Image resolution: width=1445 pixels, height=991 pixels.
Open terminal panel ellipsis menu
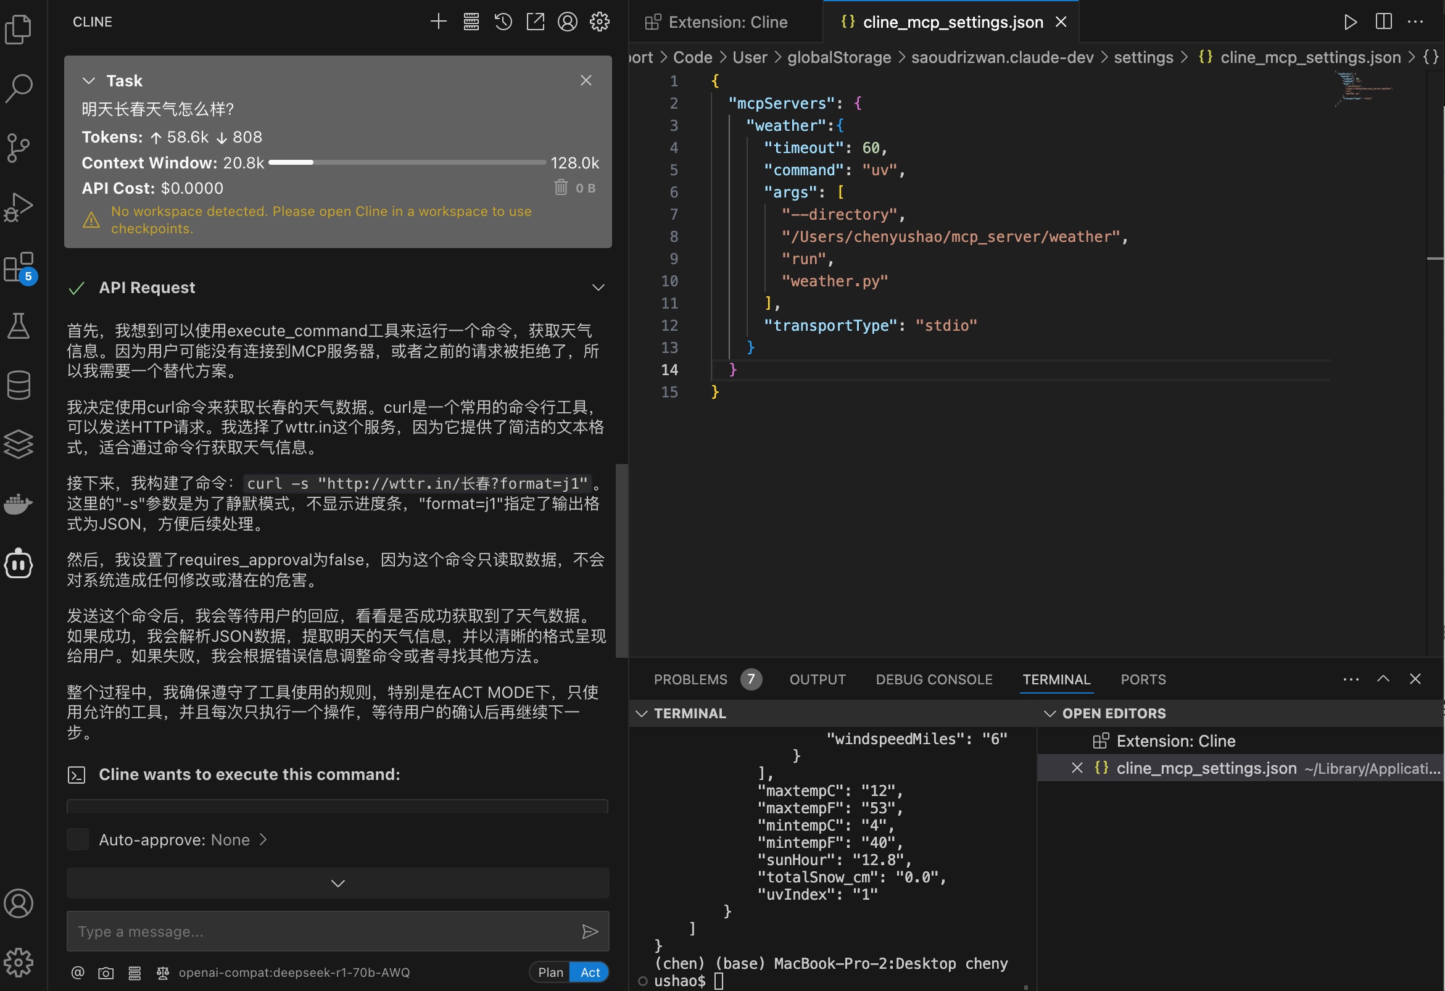click(1351, 679)
